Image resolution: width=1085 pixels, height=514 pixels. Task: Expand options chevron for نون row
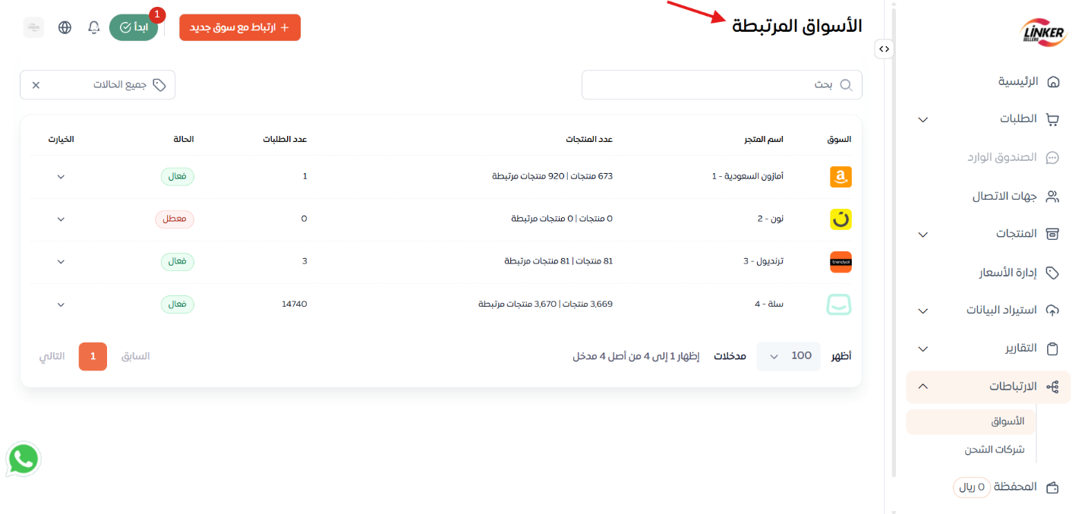pos(62,219)
